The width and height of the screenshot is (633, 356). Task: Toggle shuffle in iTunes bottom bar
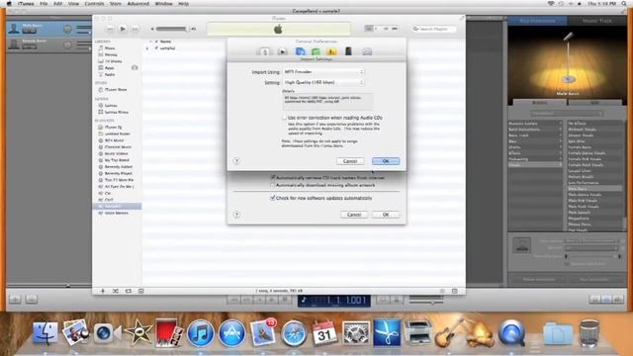point(116,291)
